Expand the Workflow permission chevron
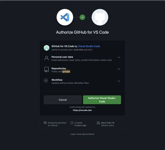Screen dimensions: 165x150 [x=119, y=81]
